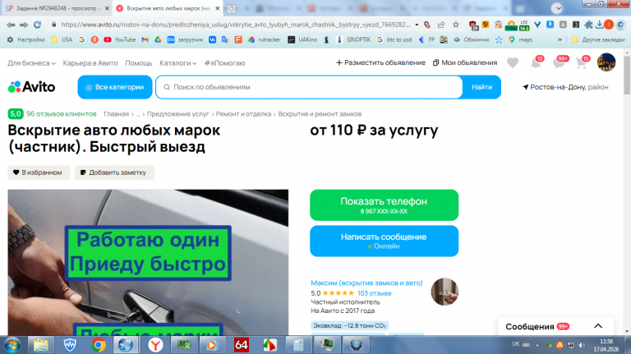
Task: Switch to the 'Задание №2948248' tab
Action: click(57, 8)
